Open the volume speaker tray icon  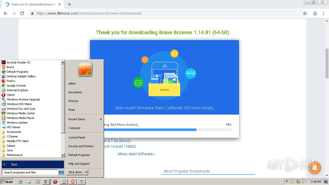point(292,182)
